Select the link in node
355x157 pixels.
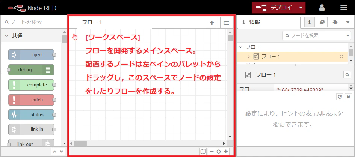(x=31, y=130)
